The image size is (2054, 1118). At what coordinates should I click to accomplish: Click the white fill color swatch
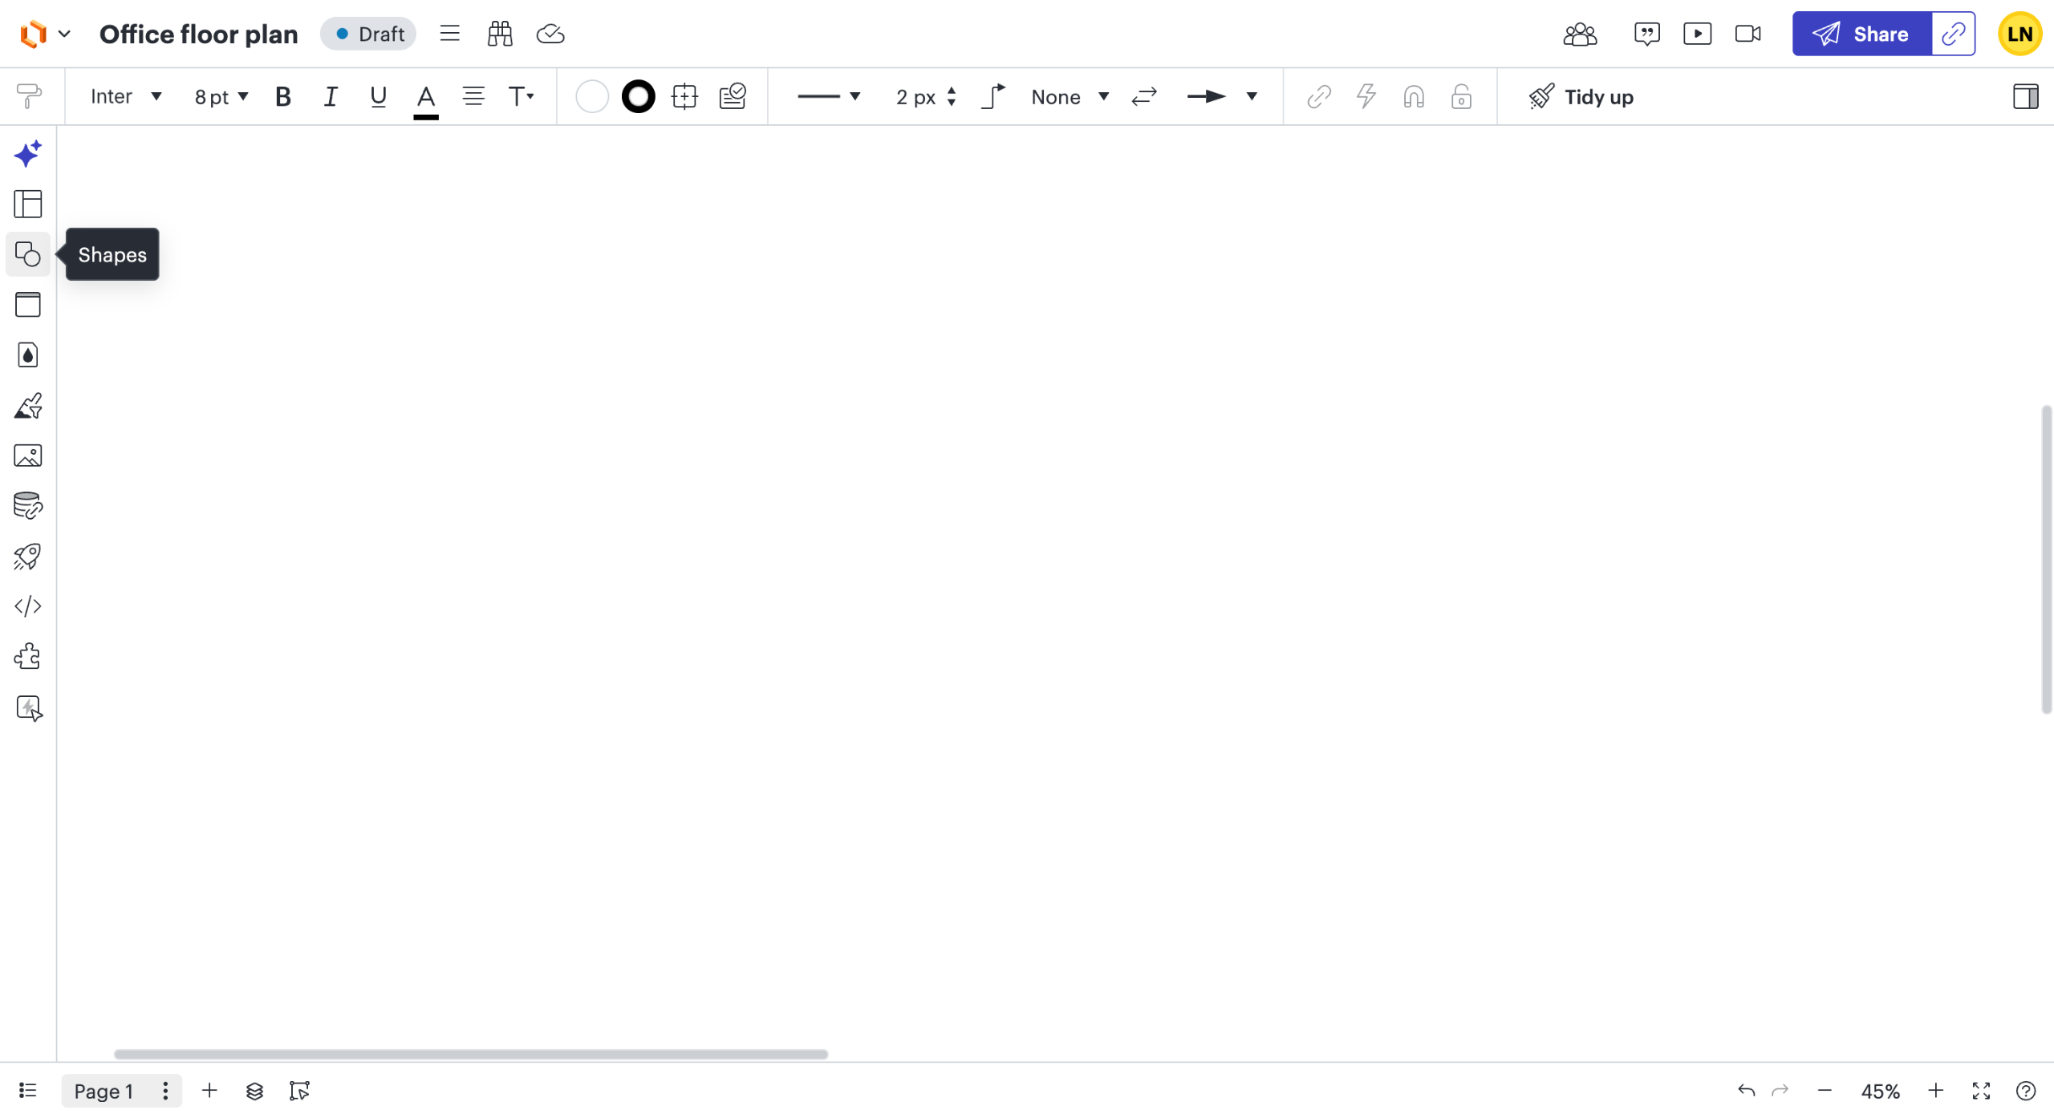(592, 97)
